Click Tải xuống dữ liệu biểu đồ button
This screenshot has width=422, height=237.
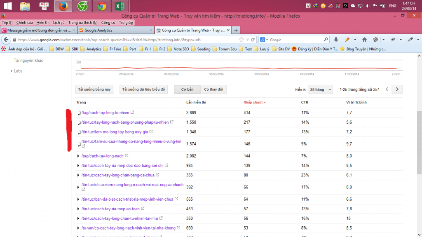click(143, 89)
